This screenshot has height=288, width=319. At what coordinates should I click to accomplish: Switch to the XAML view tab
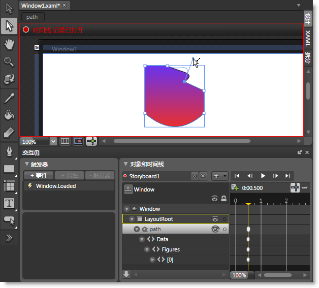click(307, 38)
